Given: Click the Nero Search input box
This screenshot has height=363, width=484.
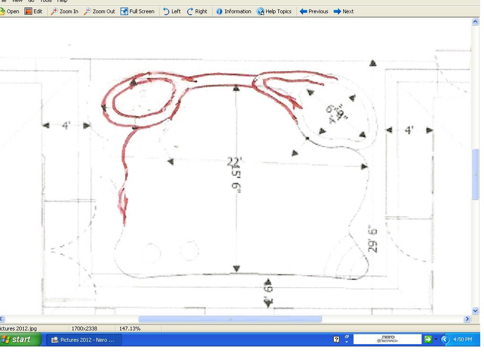Looking at the screenshot, I should tap(387, 339).
